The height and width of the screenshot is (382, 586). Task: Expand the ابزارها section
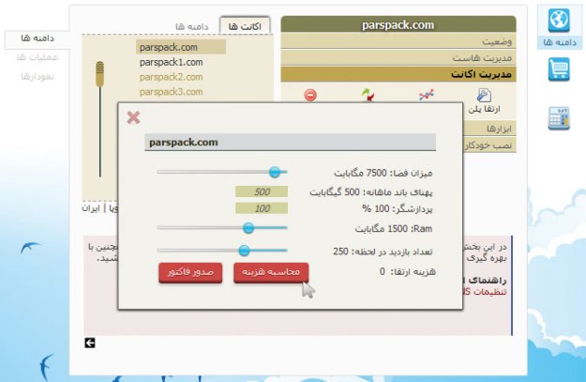[x=489, y=129]
